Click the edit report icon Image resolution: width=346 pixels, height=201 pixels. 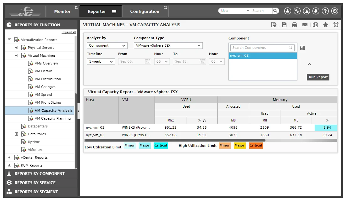tap(274, 25)
